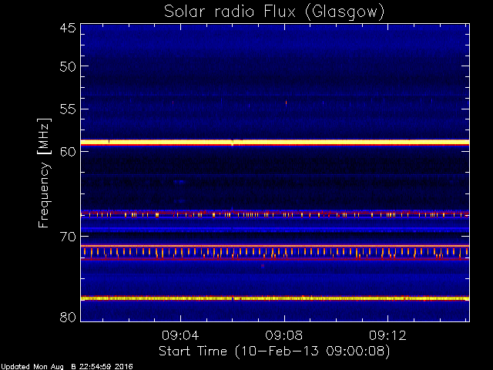Click the 60 frequency tick label
This screenshot has width=493, height=370.
(68, 151)
